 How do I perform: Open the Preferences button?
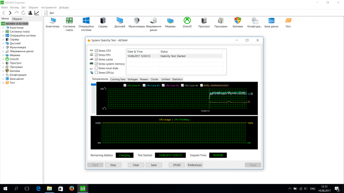(195, 165)
